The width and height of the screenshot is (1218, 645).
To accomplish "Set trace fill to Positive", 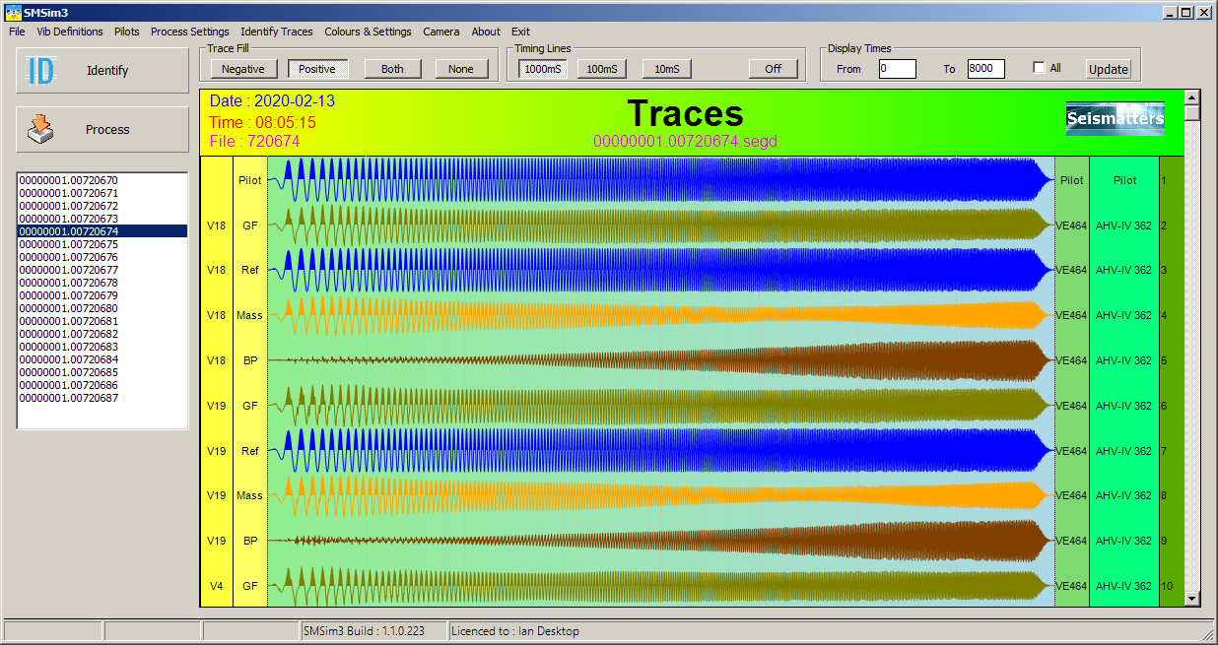I will point(317,69).
